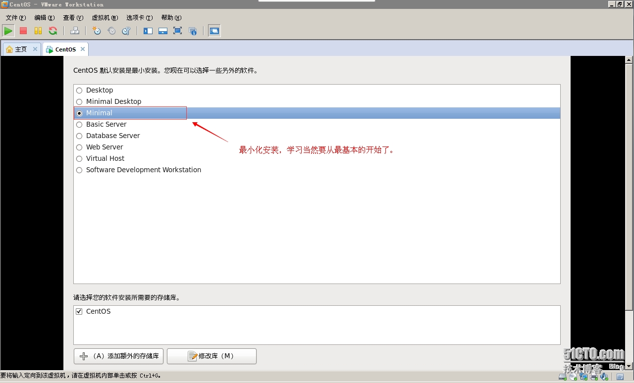Click the reset virtual machine icon
This screenshot has width=634, height=383.
coord(53,31)
